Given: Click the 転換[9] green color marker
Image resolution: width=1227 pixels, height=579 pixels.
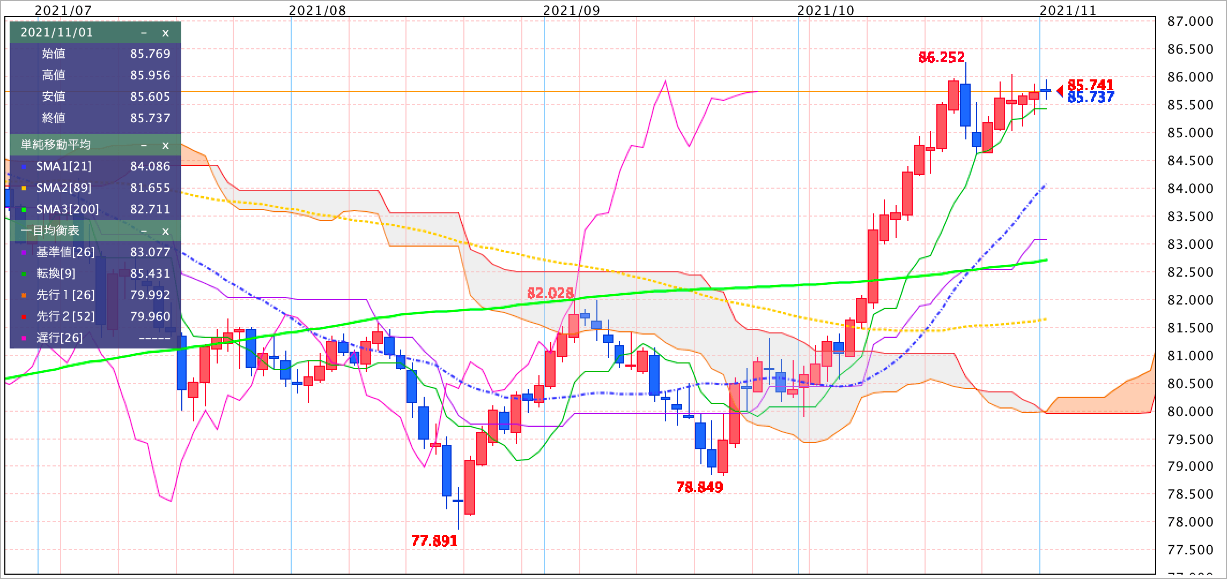Looking at the screenshot, I should pyautogui.click(x=24, y=274).
